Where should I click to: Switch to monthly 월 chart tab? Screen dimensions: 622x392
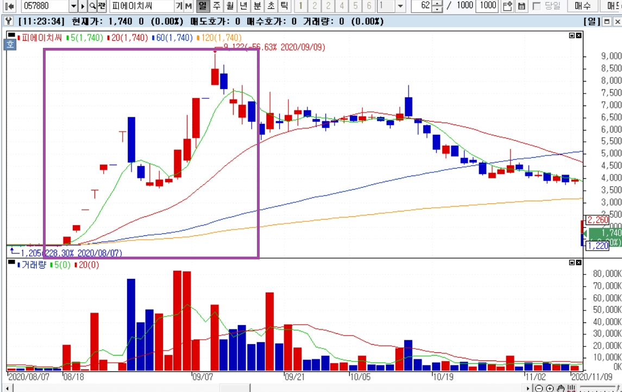point(230,6)
